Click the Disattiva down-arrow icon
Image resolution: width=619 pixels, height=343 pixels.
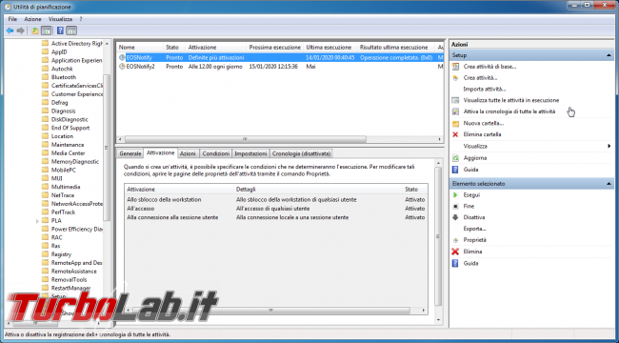(x=455, y=217)
